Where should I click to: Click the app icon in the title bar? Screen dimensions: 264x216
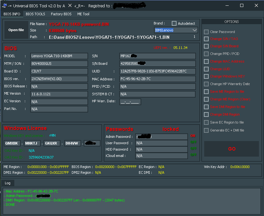click(4, 5)
